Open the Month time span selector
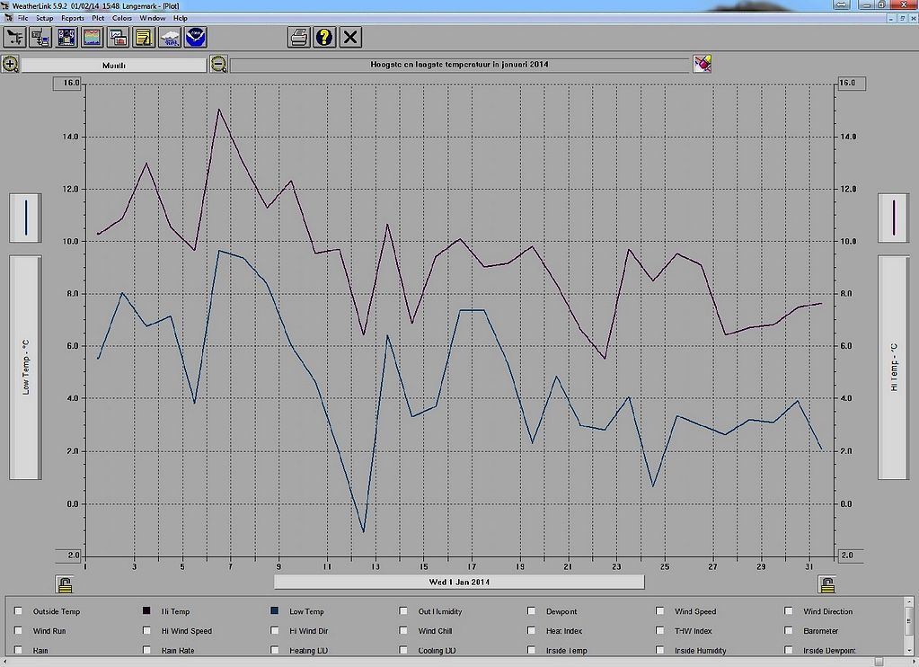This screenshot has width=919, height=667. 114,65
